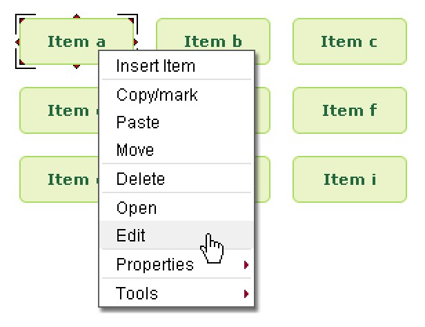Click the Item f box

(x=349, y=110)
